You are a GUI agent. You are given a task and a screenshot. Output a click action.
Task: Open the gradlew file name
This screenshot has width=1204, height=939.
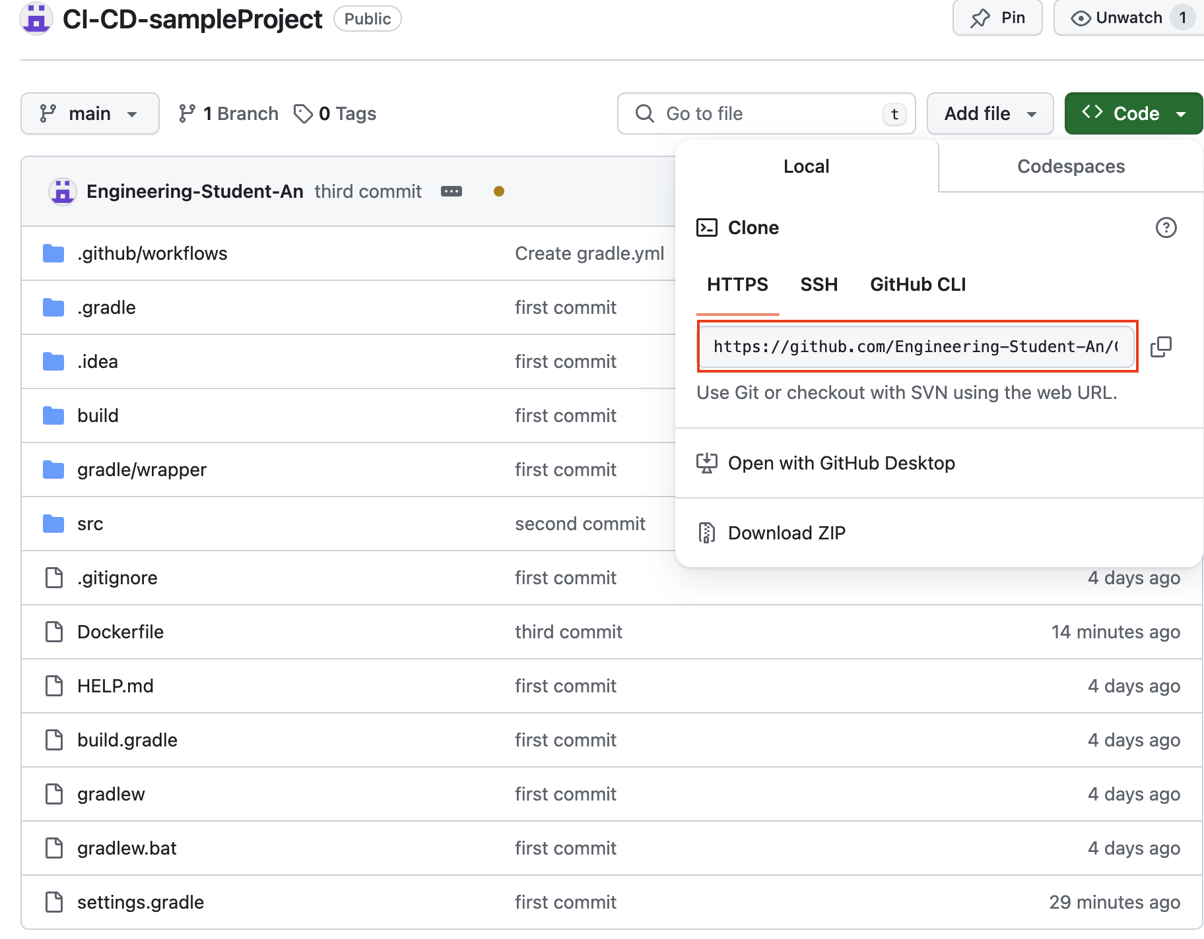(111, 794)
